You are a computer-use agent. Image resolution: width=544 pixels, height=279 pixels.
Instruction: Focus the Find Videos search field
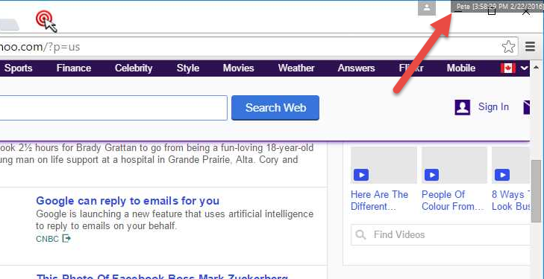click(440, 235)
